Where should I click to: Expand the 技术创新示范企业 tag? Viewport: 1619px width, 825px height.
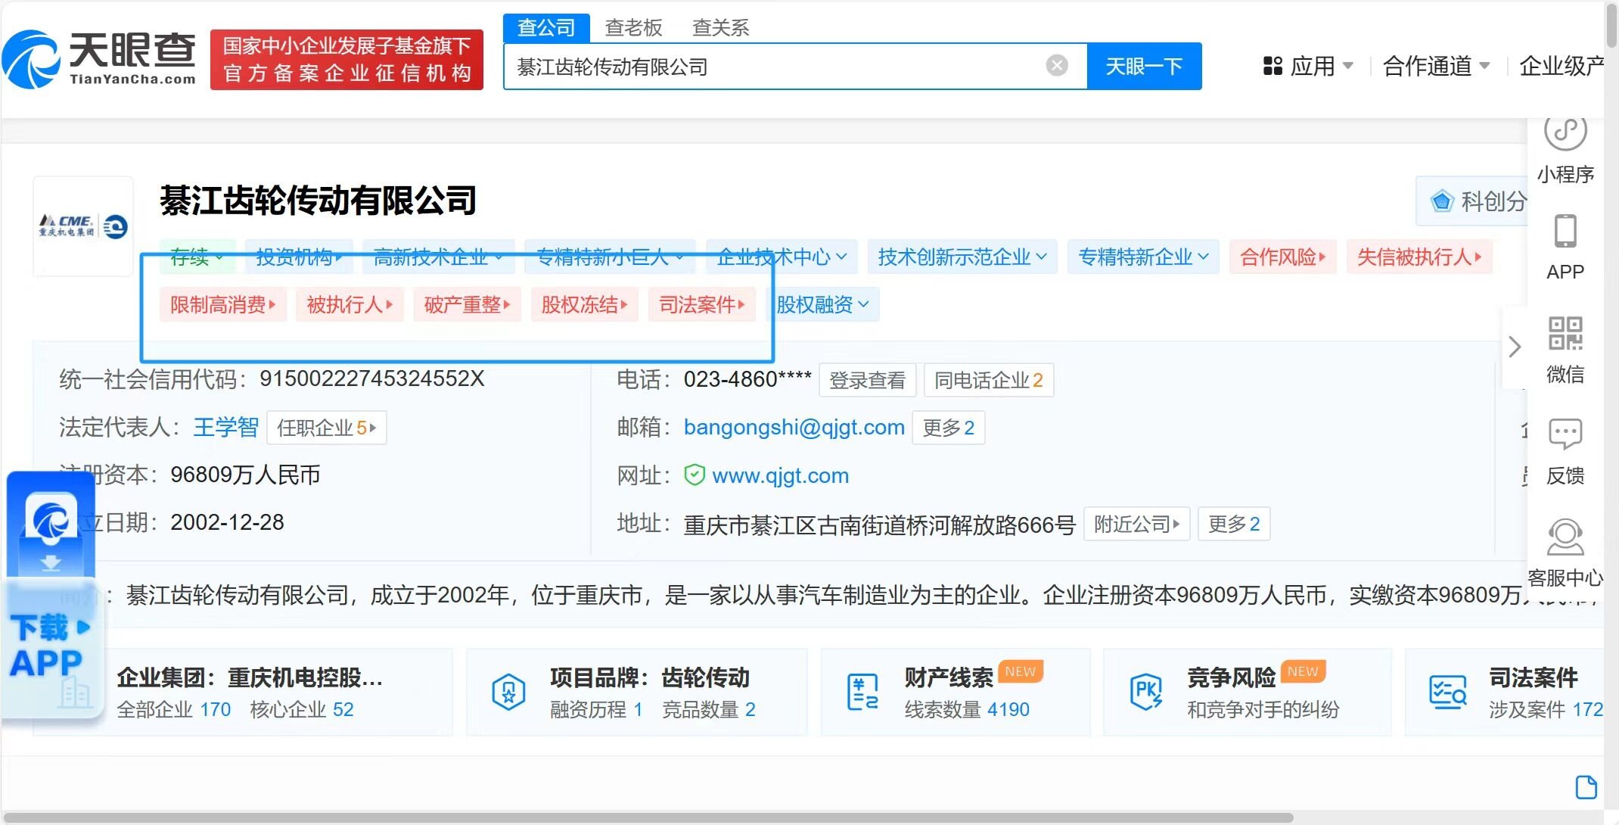click(962, 257)
